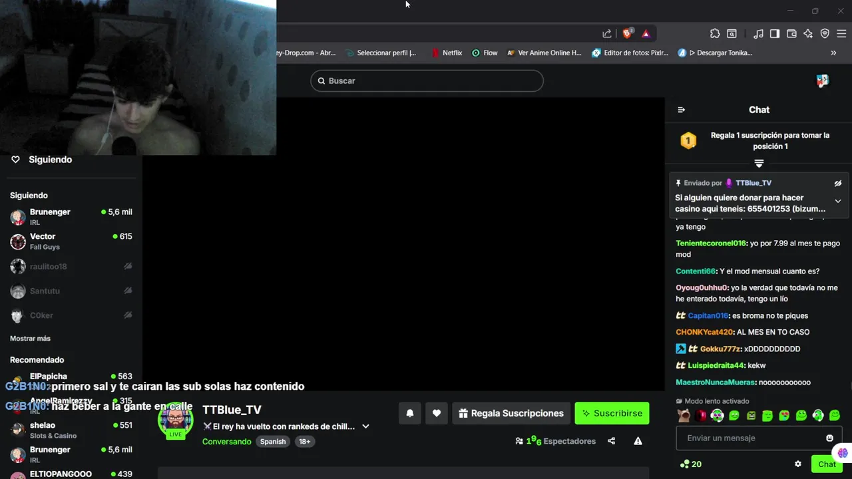Click the channel points balance 20

click(691, 464)
